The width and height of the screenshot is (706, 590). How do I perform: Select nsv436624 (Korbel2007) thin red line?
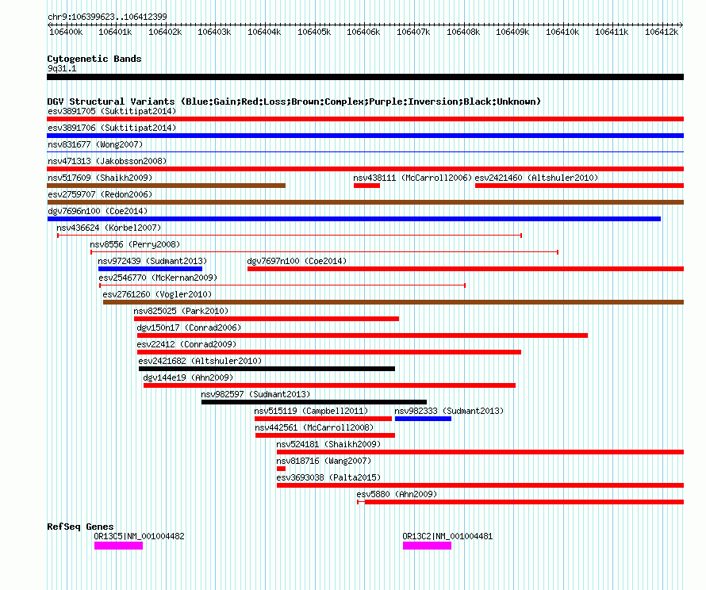click(x=290, y=236)
